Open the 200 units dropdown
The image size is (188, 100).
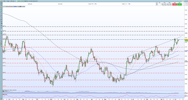13,1
